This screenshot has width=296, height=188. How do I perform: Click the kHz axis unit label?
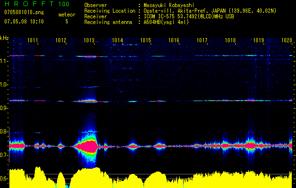click(x=4, y=38)
